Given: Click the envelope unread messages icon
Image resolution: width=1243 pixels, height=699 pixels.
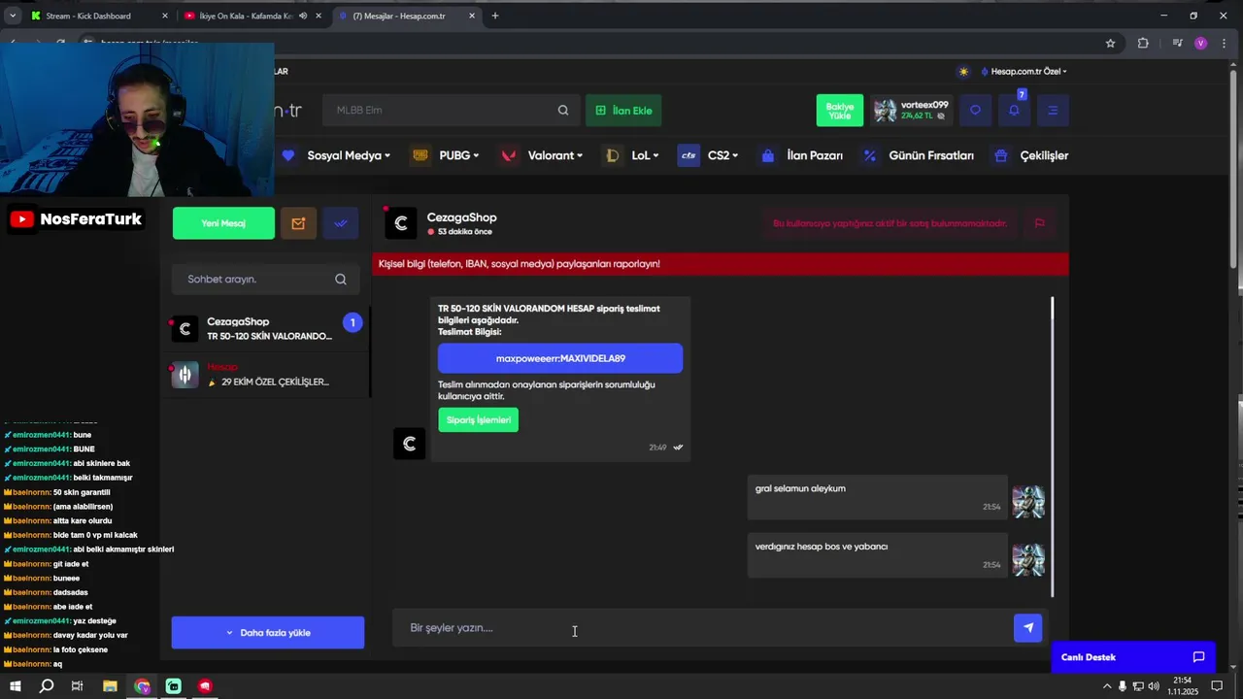Looking at the screenshot, I should pos(298,223).
